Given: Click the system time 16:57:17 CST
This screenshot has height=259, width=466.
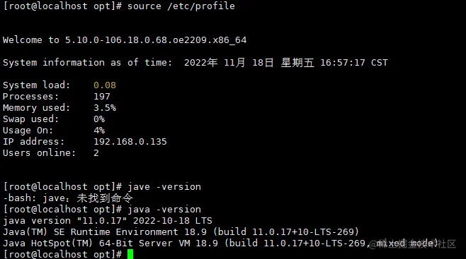Looking at the screenshot, I should [x=354, y=63].
